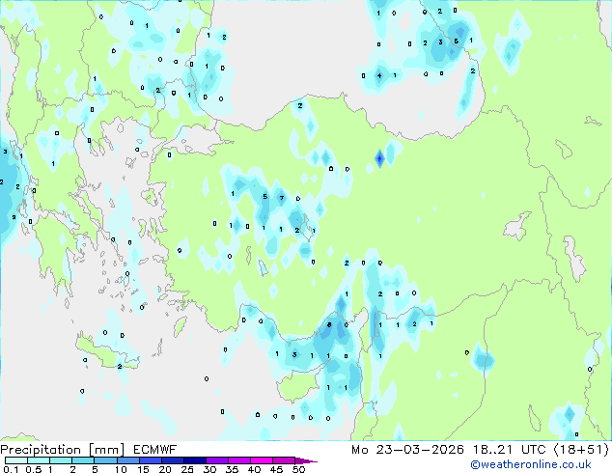The height and width of the screenshot is (473, 612).
Task: Click the legend swatch between 35 and 40
Action: point(238,460)
